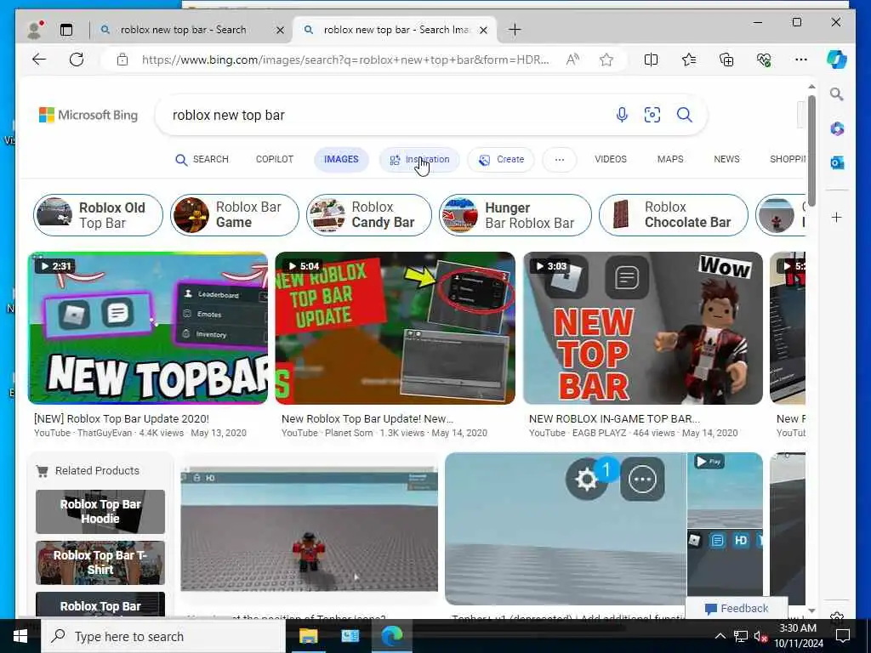Open the Favorites list icon
Image resolution: width=871 pixels, height=653 pixels.
point(689,60)
